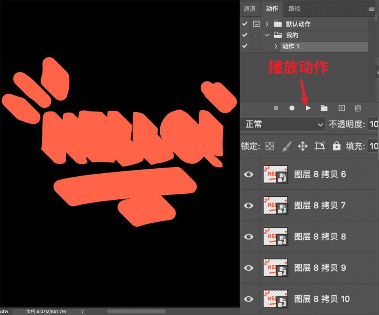Open status bar info arrow menu

(82, 312)
